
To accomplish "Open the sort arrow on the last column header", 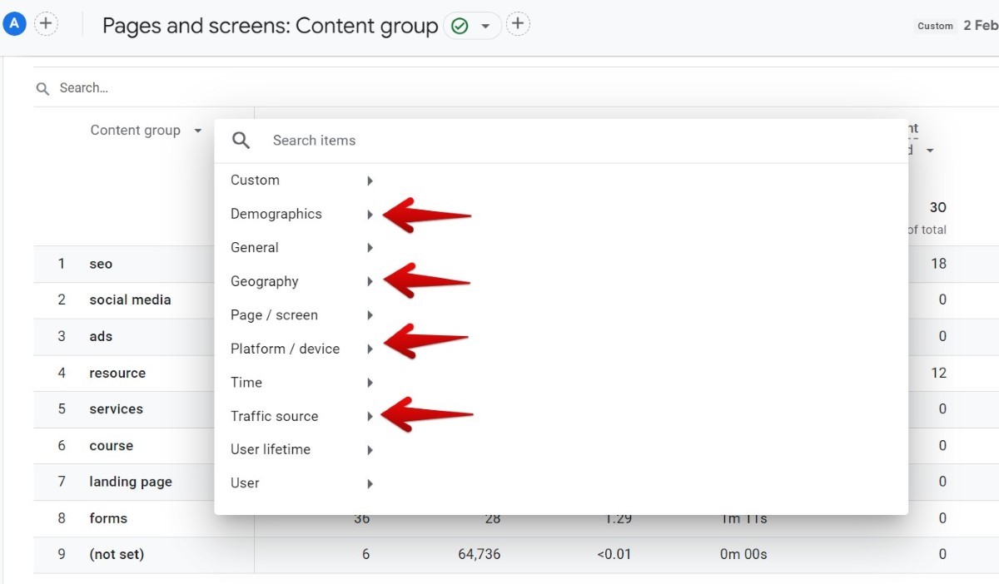I will pos(930,151).
